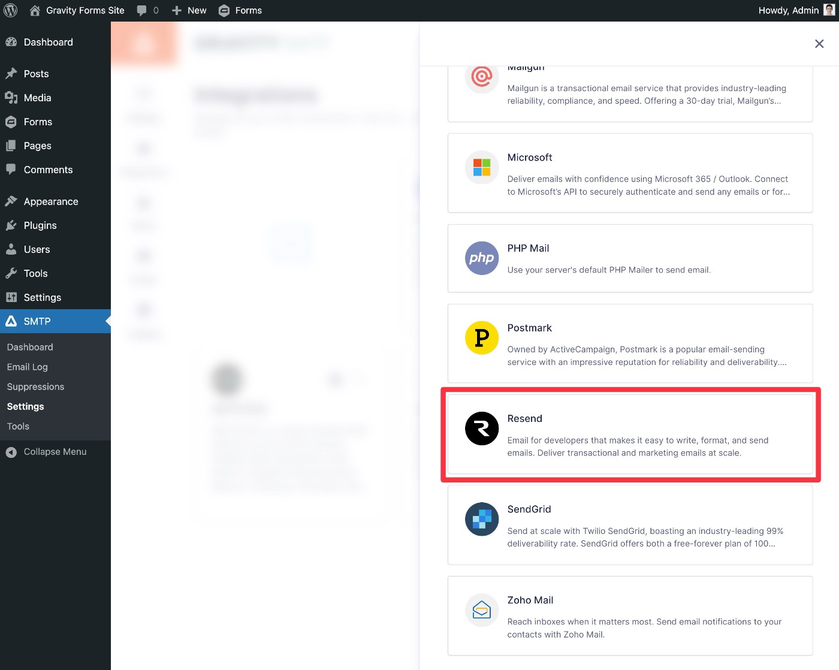Image resolution: width=839 pixels, height=670 pixels.
Task: Click the Resend logo icon
Action: [481, 428]
